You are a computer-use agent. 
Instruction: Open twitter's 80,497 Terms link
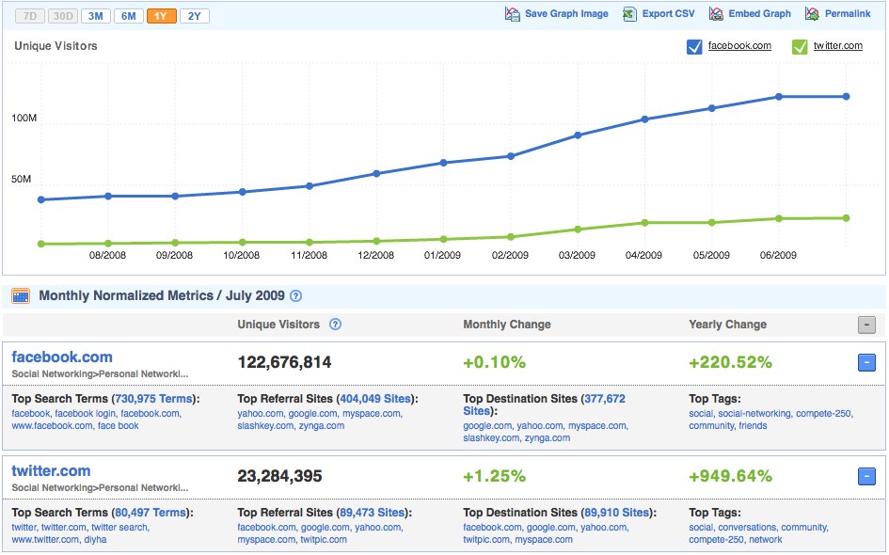click(151, 513)
